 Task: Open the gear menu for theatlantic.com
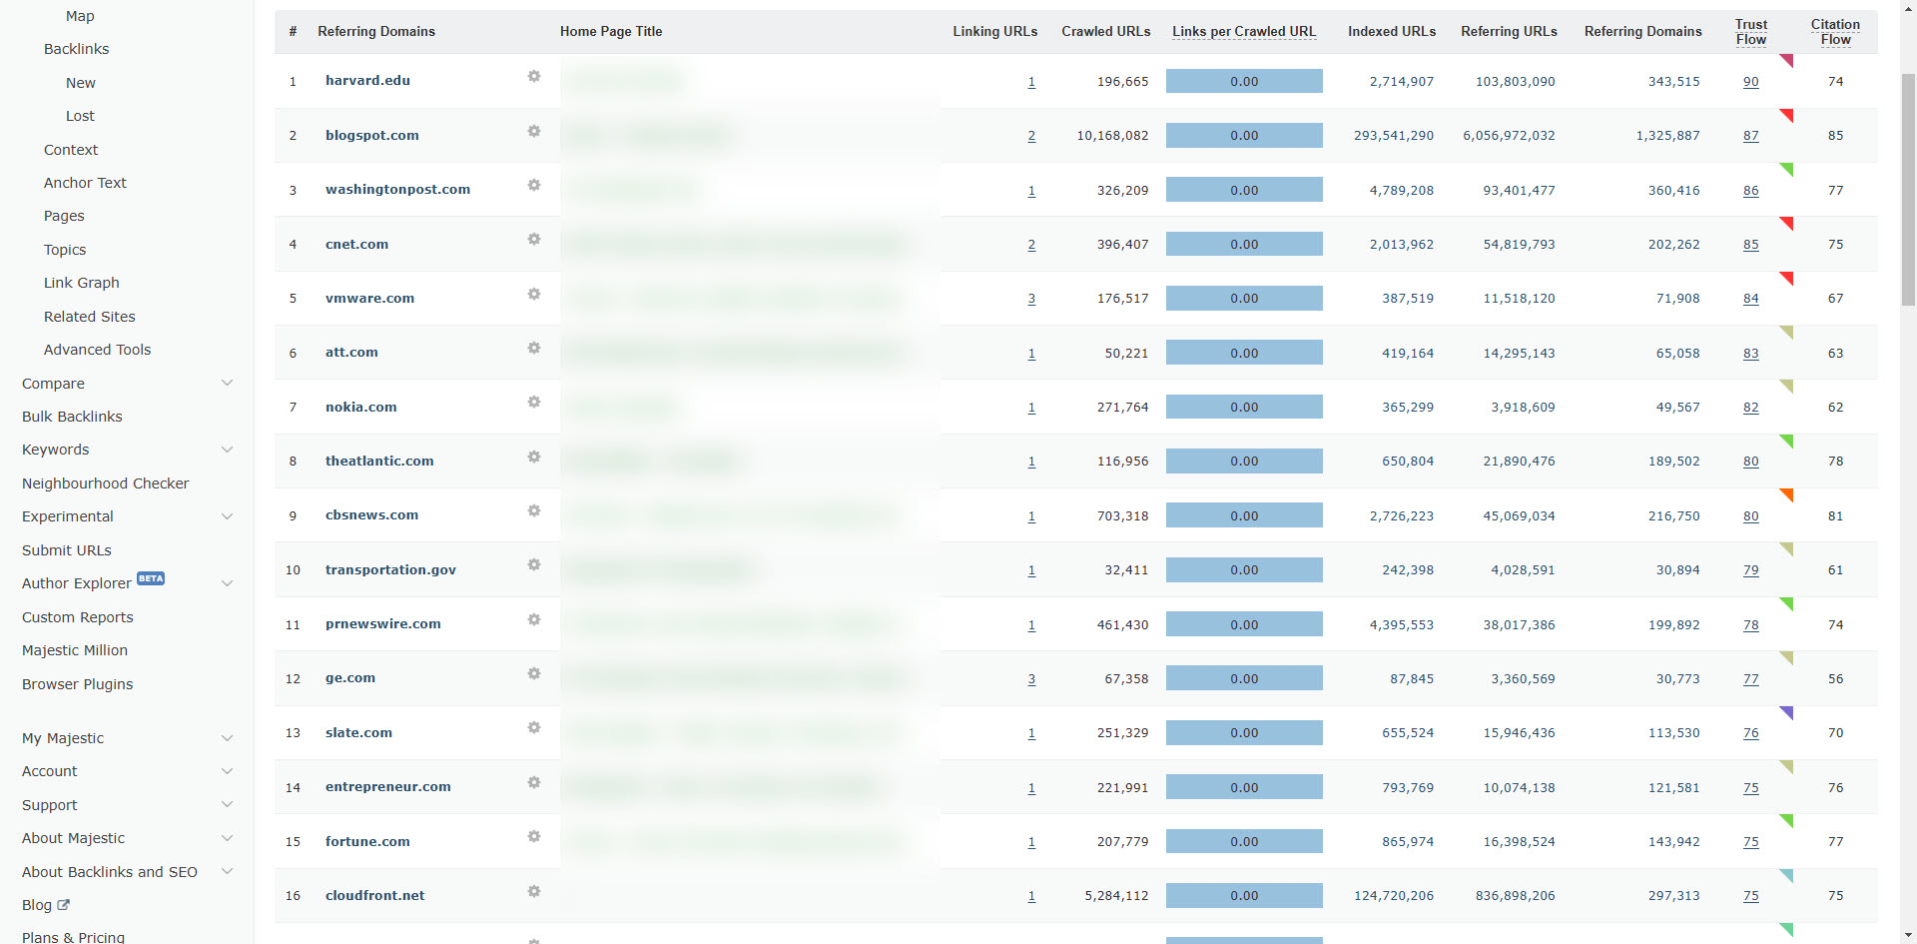(x=534, y=457)
